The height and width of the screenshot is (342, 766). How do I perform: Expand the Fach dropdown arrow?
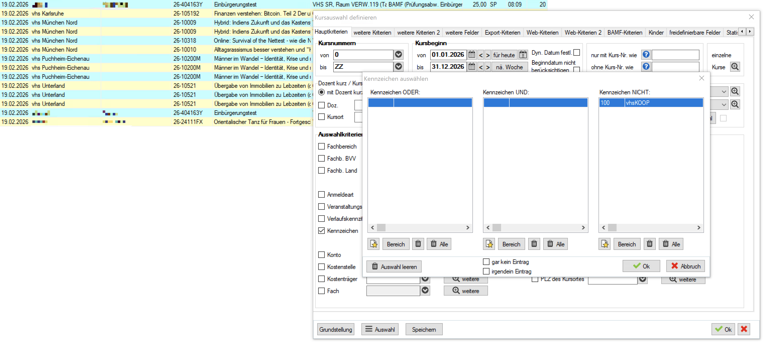[x=425, y=291]
